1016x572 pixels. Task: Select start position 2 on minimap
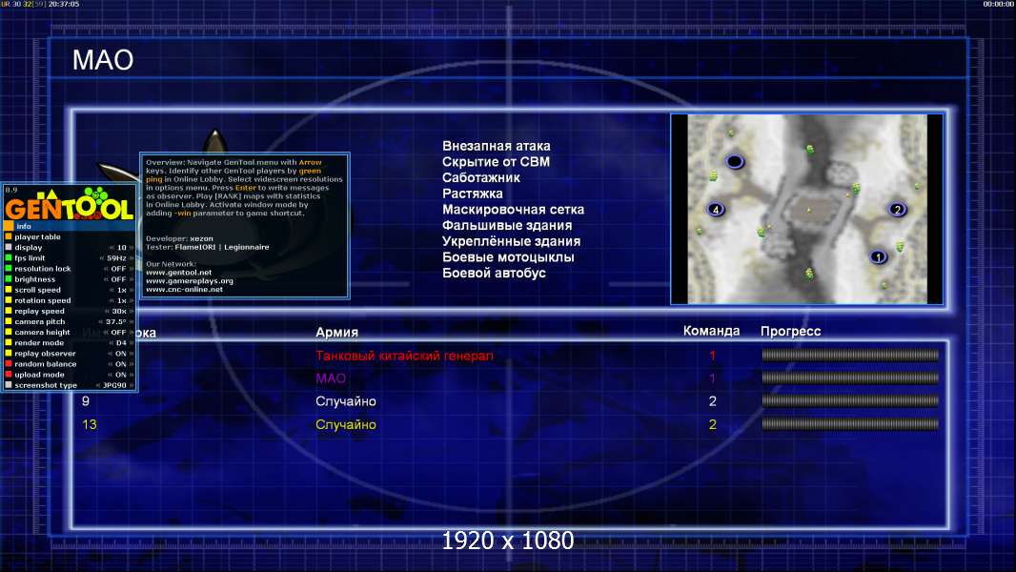pos(898,209)
